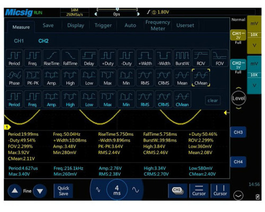Choose the FOV overshoot measurement
This screenshot has width=265, height=212.
(219, 58)
